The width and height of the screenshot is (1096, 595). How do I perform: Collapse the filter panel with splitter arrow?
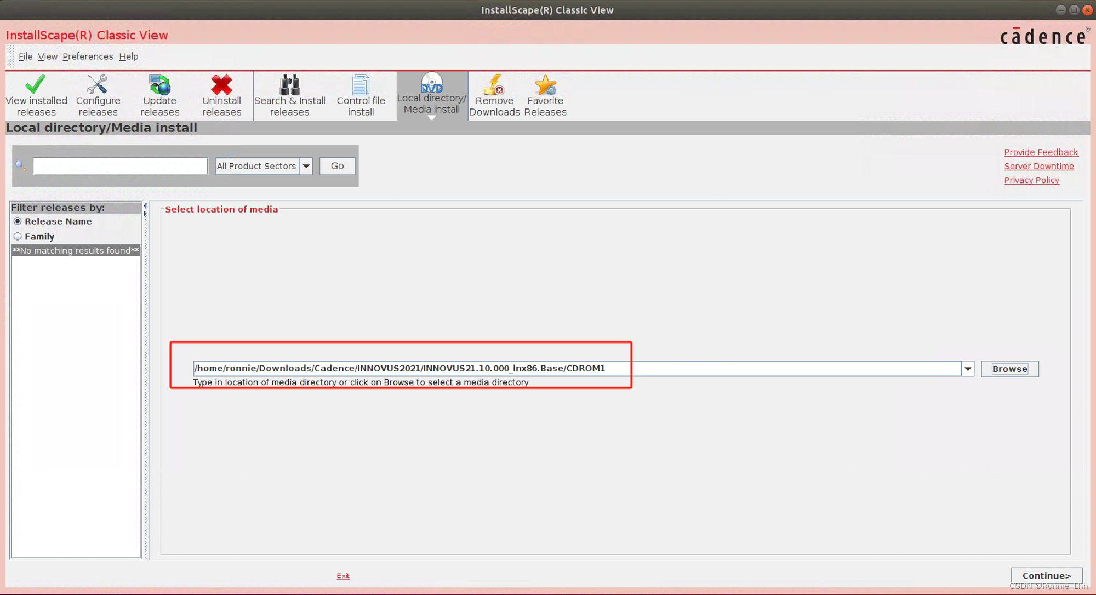point(145,205)
